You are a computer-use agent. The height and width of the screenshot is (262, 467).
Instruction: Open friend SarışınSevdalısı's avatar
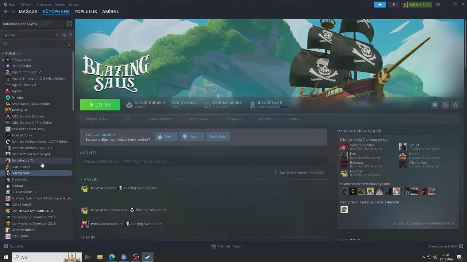(344, 147)
